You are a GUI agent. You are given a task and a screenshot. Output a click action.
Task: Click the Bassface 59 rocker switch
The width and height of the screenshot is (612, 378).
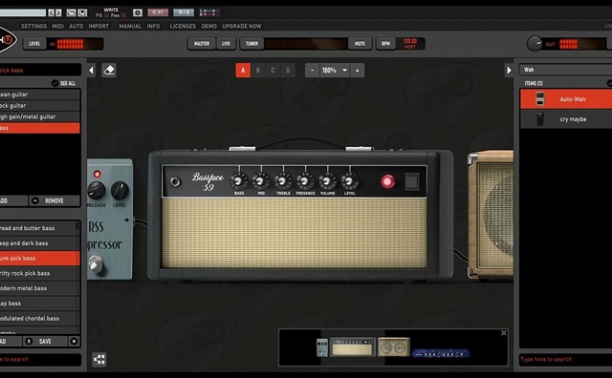[x=411, y=181]
